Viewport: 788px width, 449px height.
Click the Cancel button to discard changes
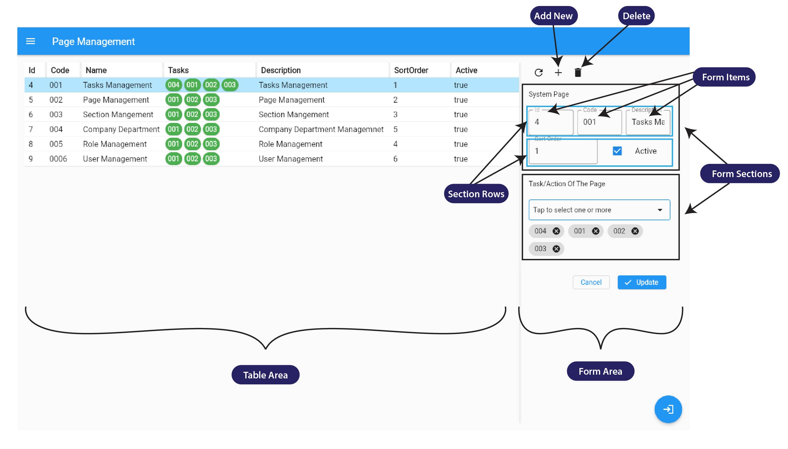(x=590, y=282)
